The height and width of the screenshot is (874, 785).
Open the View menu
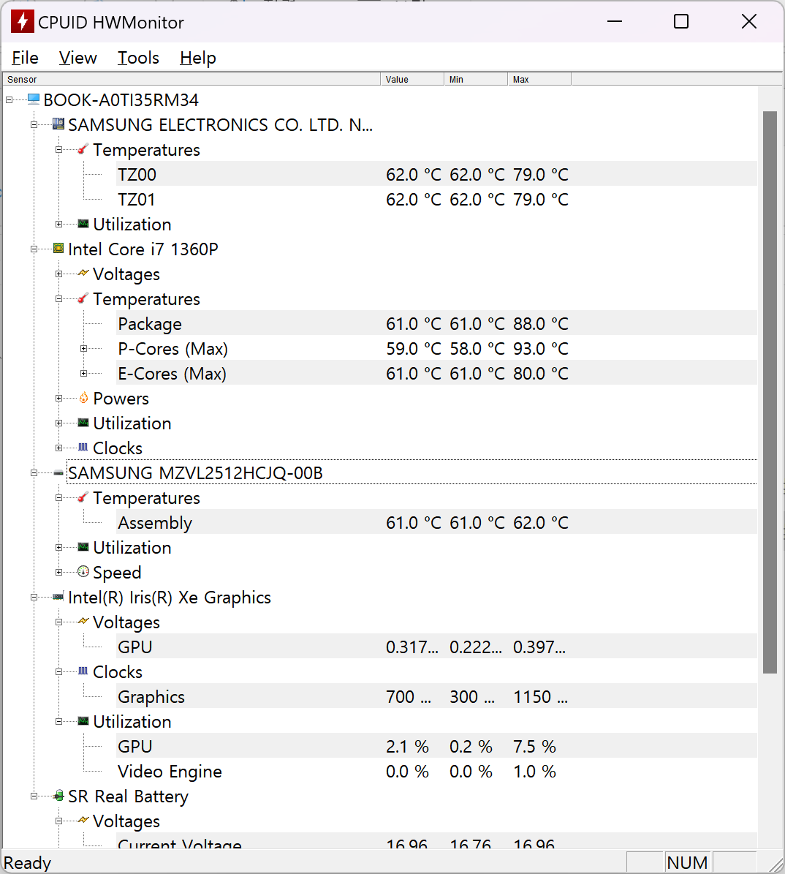(78, 57)
